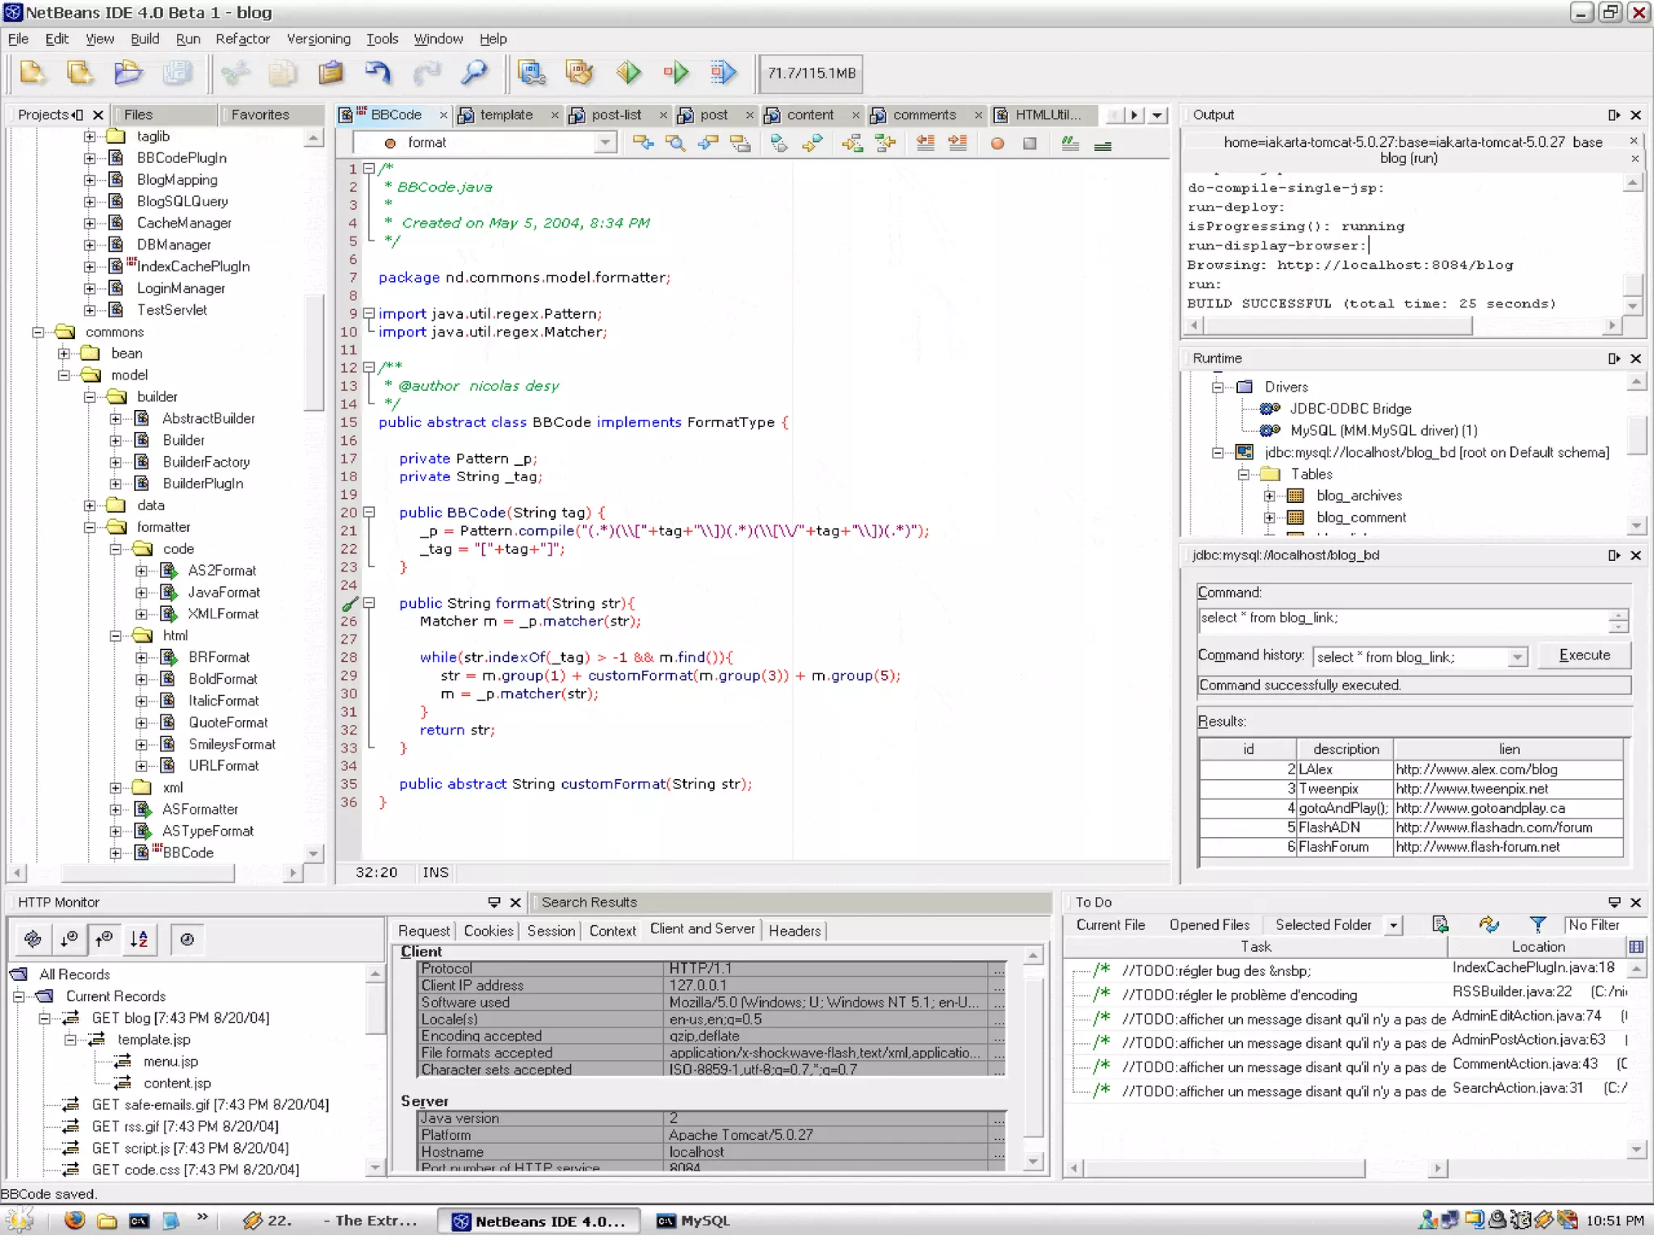Click the Find magnifier icon in main toolbar
Image resolution: width=1654 pixels, height=1240 pixels.
(x=474, y=73)
